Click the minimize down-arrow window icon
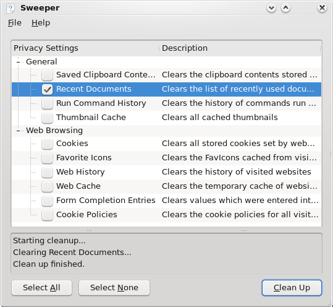The height and width of the screenshot is (307, 333). point(271,8)
